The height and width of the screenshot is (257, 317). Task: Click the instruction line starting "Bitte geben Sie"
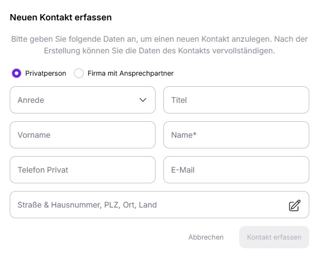[x=159, y=39]
